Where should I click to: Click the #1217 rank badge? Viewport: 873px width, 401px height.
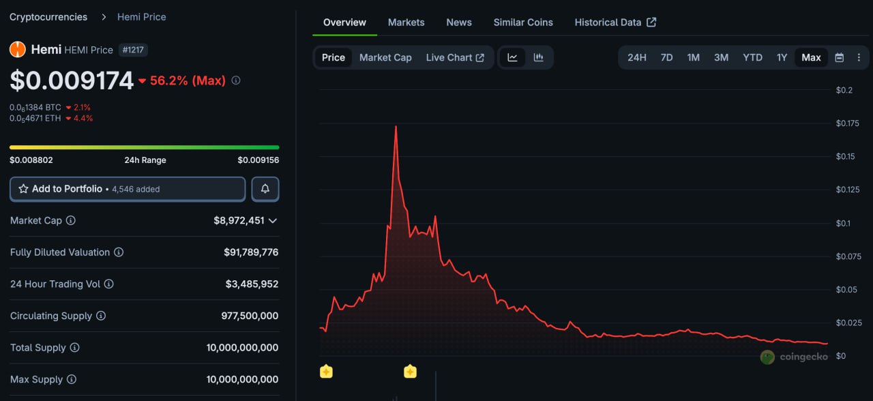(x=133, y=50)
